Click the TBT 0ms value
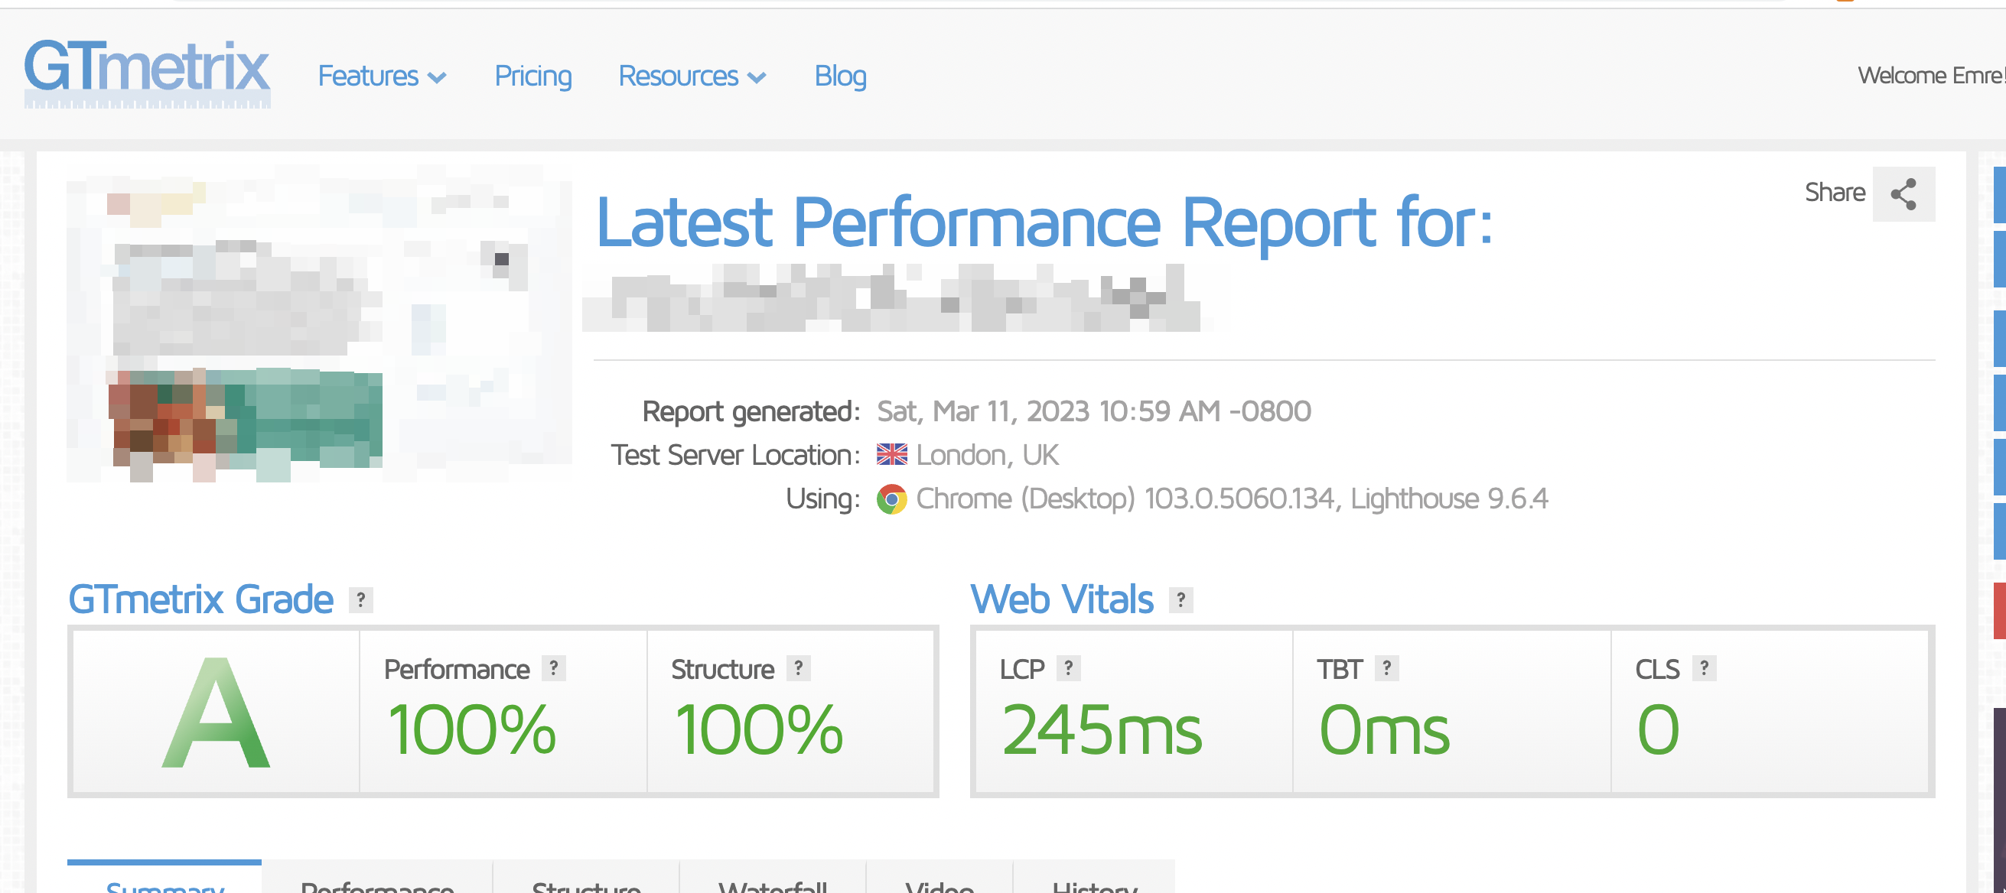2006x893 pixels. click(x=1384, y=729)
